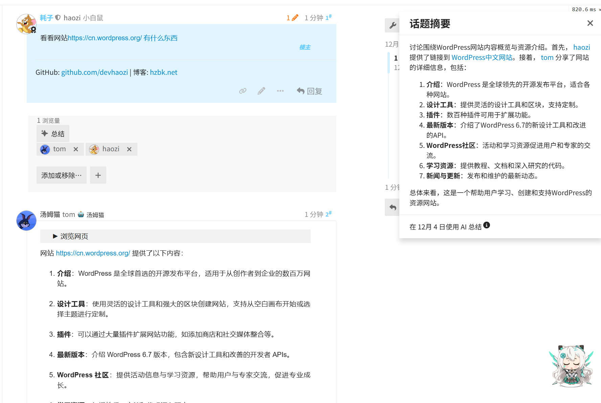Image resolution: width=601 pixels, height=403 pixels.
Task: Open github.com/devhaozi signature link
Action: point(94,72)
